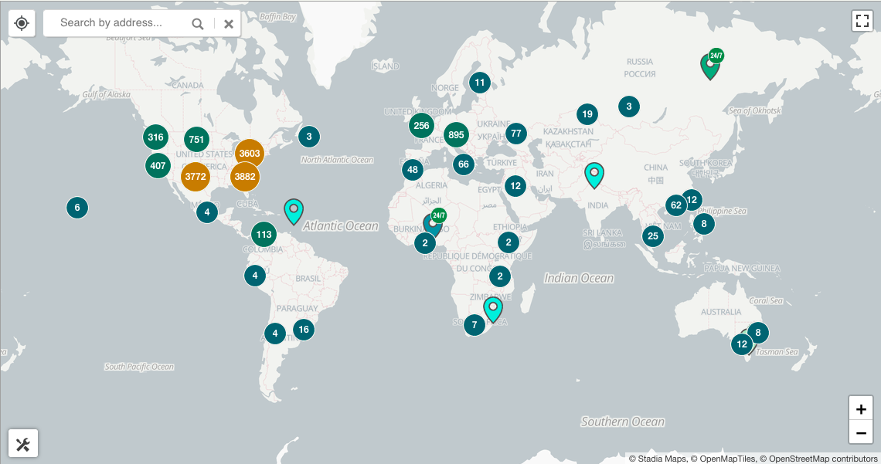The height and width of the screenshot is (464, 881).
Task: Select the 16 cluster near Paraguay
Action: (304, 330)
